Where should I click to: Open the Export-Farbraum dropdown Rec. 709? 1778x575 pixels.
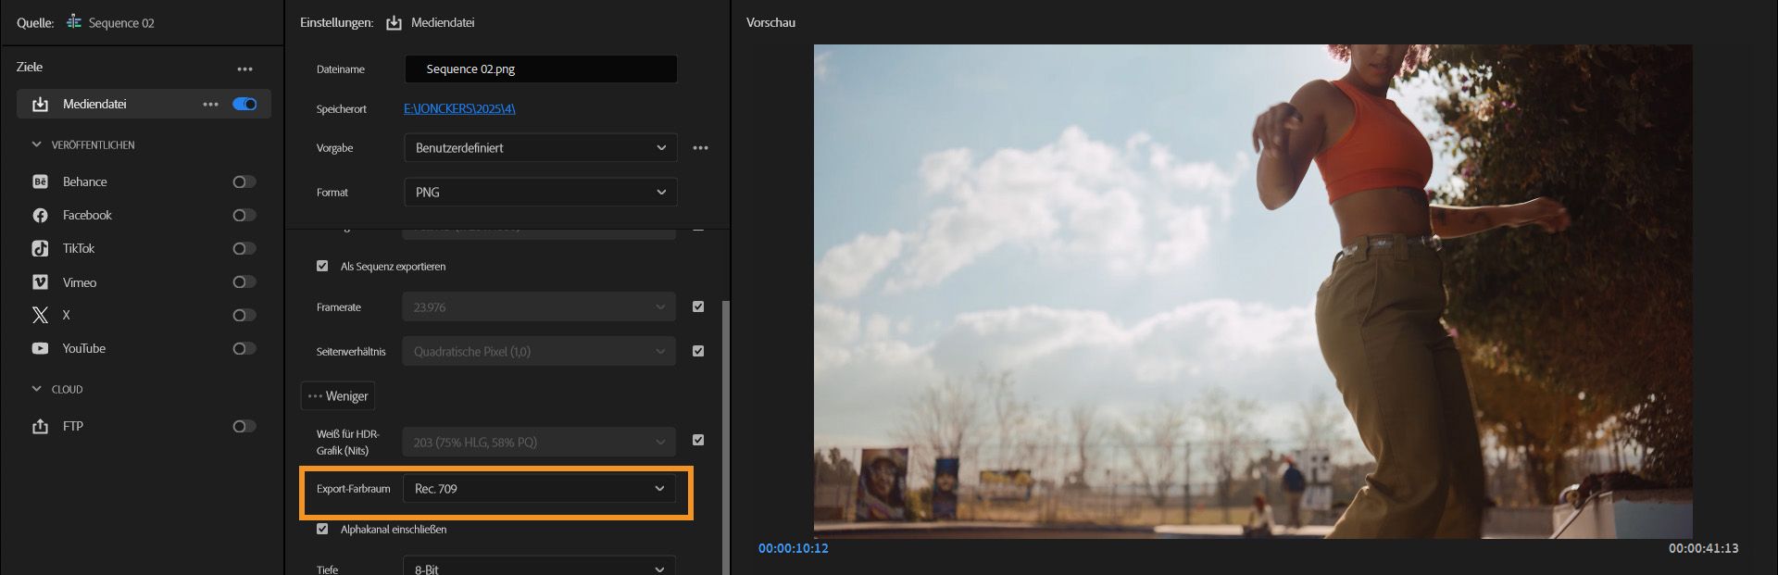pyautogui.click(x=539, y=489)
